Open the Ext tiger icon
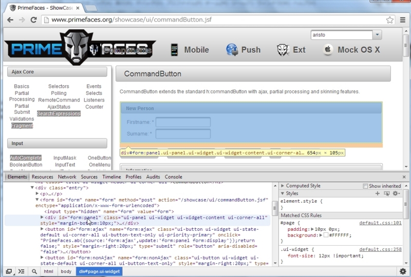Image resolution: width=411 pixels, height=277 pixels. pyautogui.click(x=283, y=50)
